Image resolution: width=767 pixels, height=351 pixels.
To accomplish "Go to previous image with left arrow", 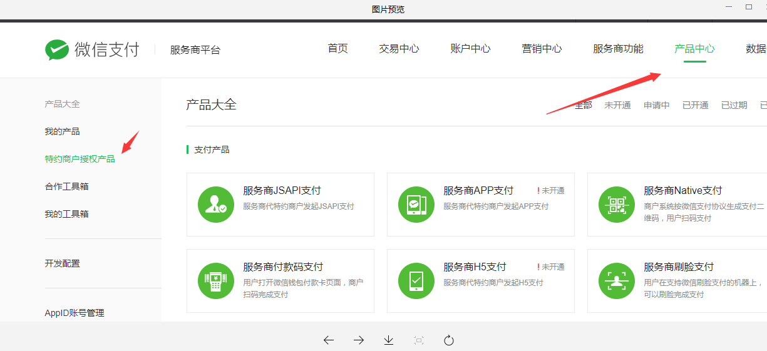I will pos(329,340).
